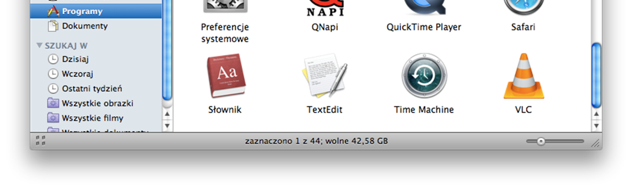Click the Słownik label text
This screenshot has height=191, width=632.
point(225,110)
